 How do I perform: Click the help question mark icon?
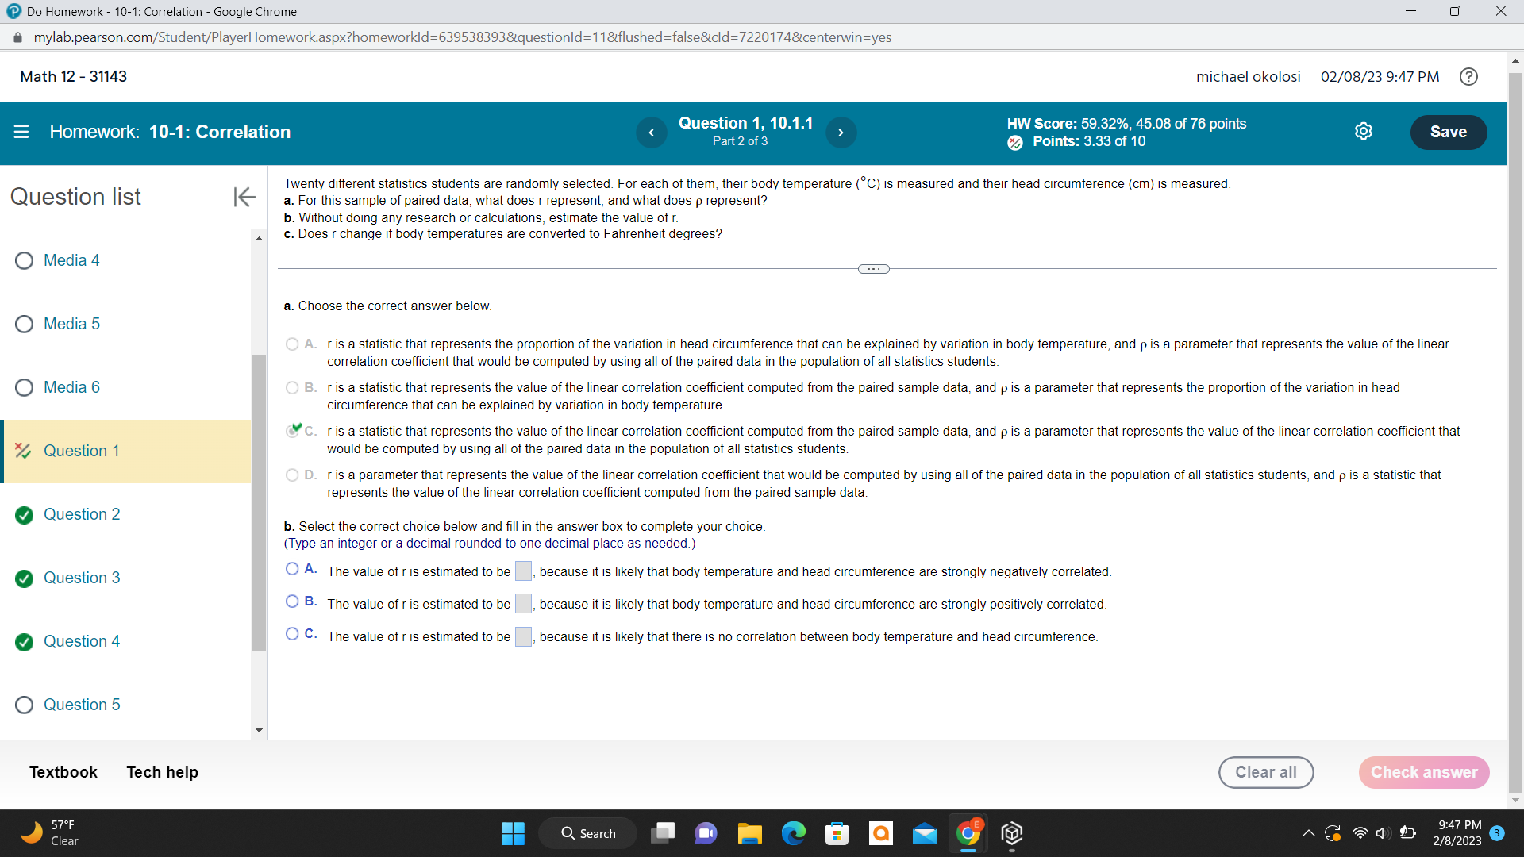(1468, 77)
